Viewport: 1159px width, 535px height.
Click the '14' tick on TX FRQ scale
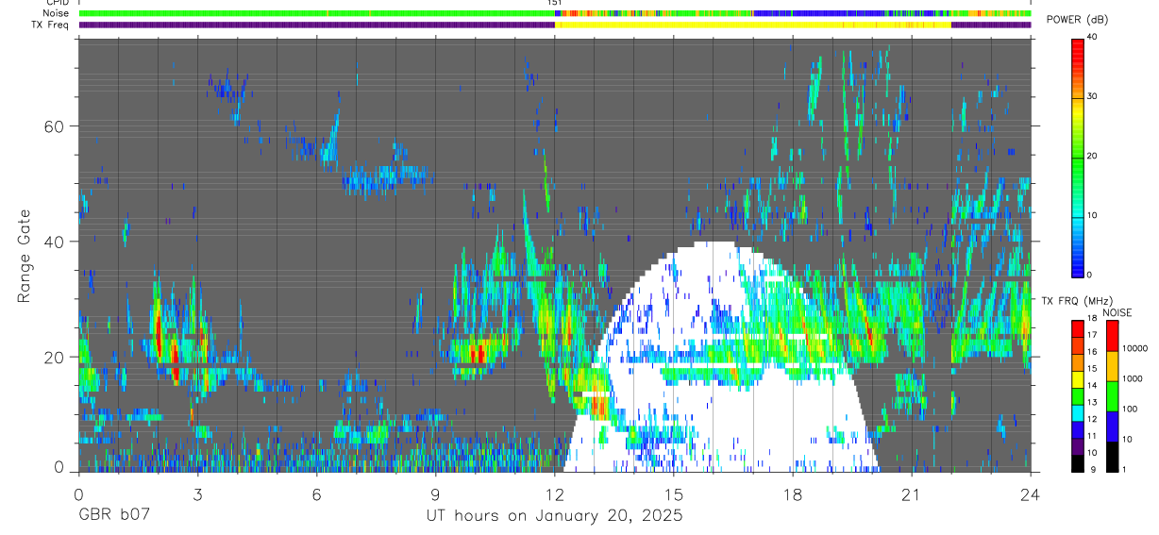pos(1093,387)
